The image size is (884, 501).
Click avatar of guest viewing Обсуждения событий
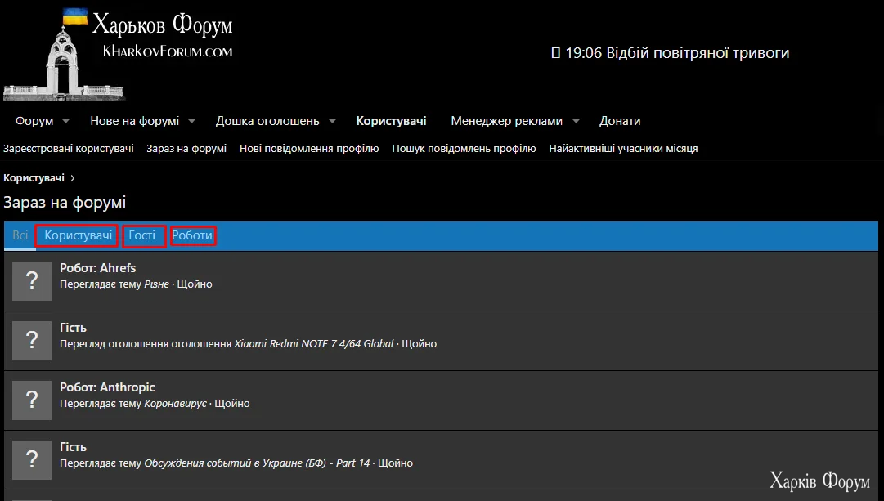coord(32,460)
